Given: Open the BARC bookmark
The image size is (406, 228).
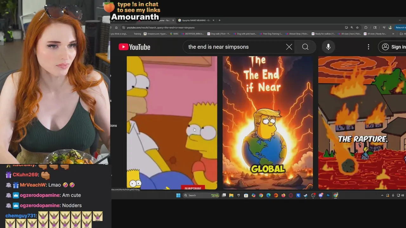Looking at the screenshot, I should click(x=174, y=34).
